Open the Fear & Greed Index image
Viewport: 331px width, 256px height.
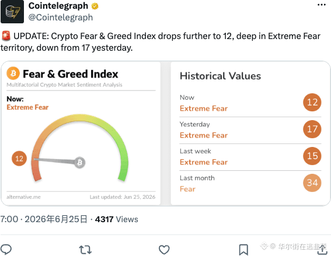click(x=166, y=134)
